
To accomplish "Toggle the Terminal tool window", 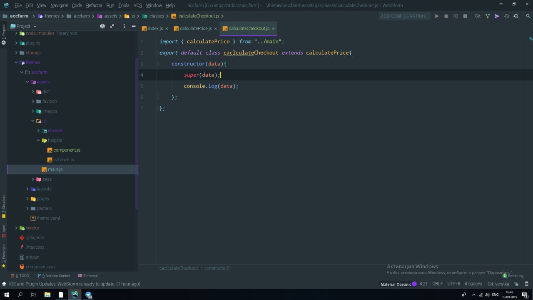I will click(x=88, y=275).
